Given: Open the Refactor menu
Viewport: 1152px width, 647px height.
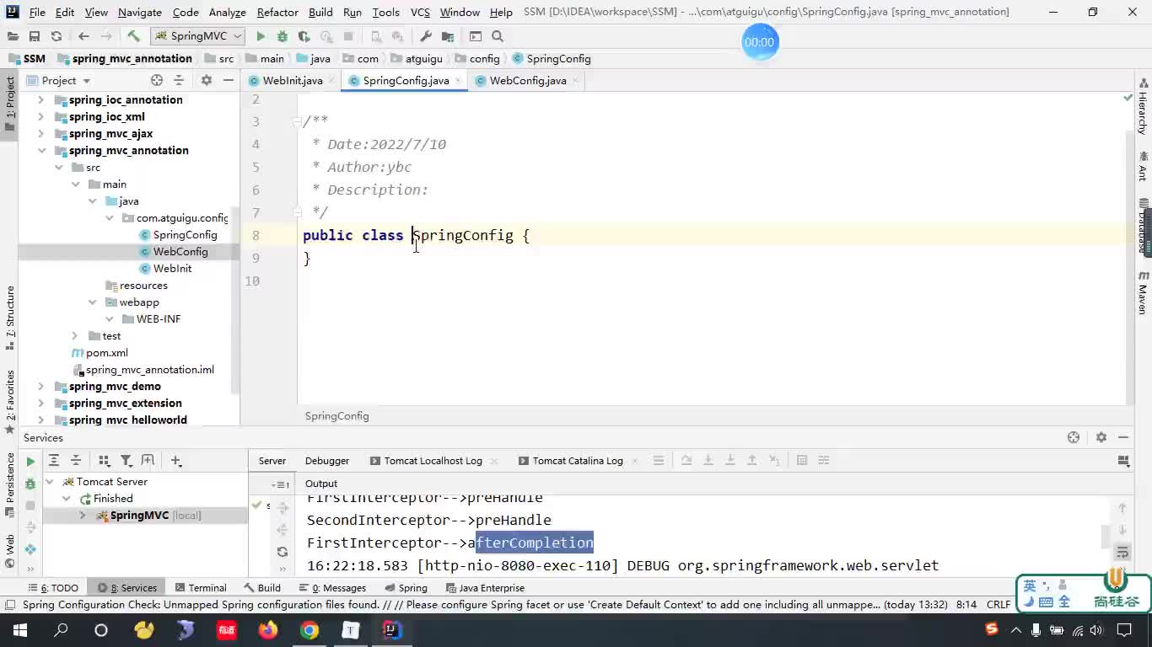Looking at the screenshot, I should [x=277, y=12].
